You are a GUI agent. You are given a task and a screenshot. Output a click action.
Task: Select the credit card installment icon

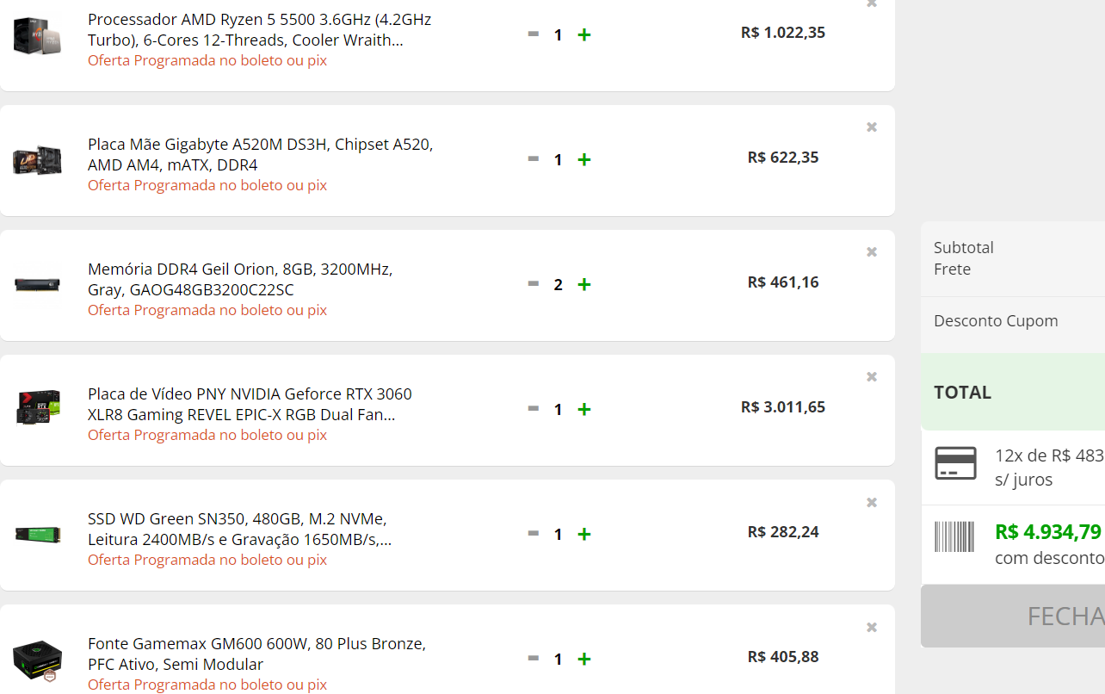(956, 463)
